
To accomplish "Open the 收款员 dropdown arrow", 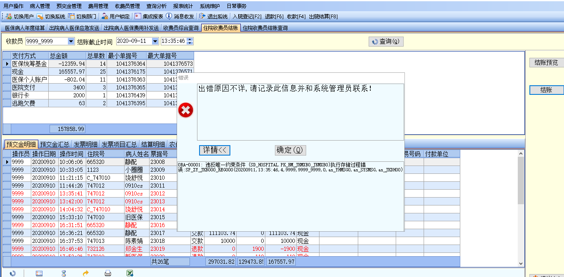I will tap(71, 41).
